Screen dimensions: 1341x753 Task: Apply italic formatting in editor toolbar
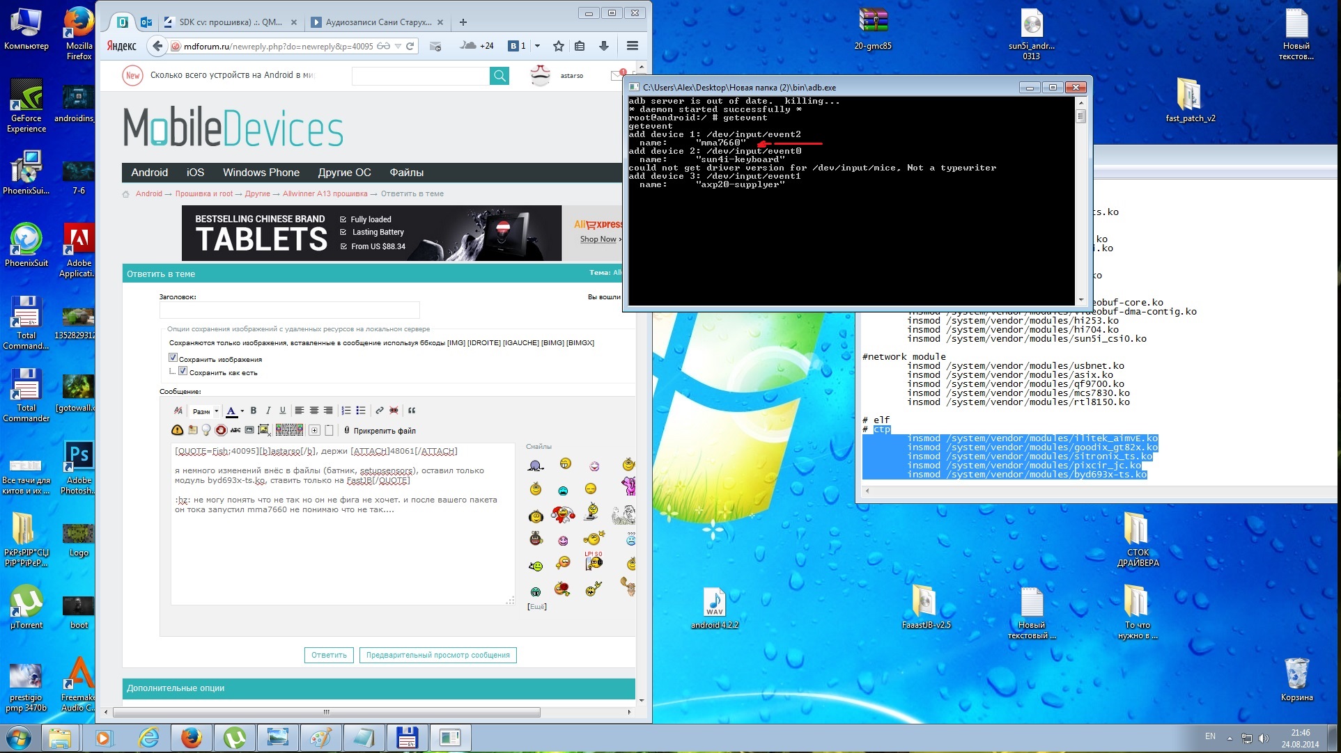(268, 411)
